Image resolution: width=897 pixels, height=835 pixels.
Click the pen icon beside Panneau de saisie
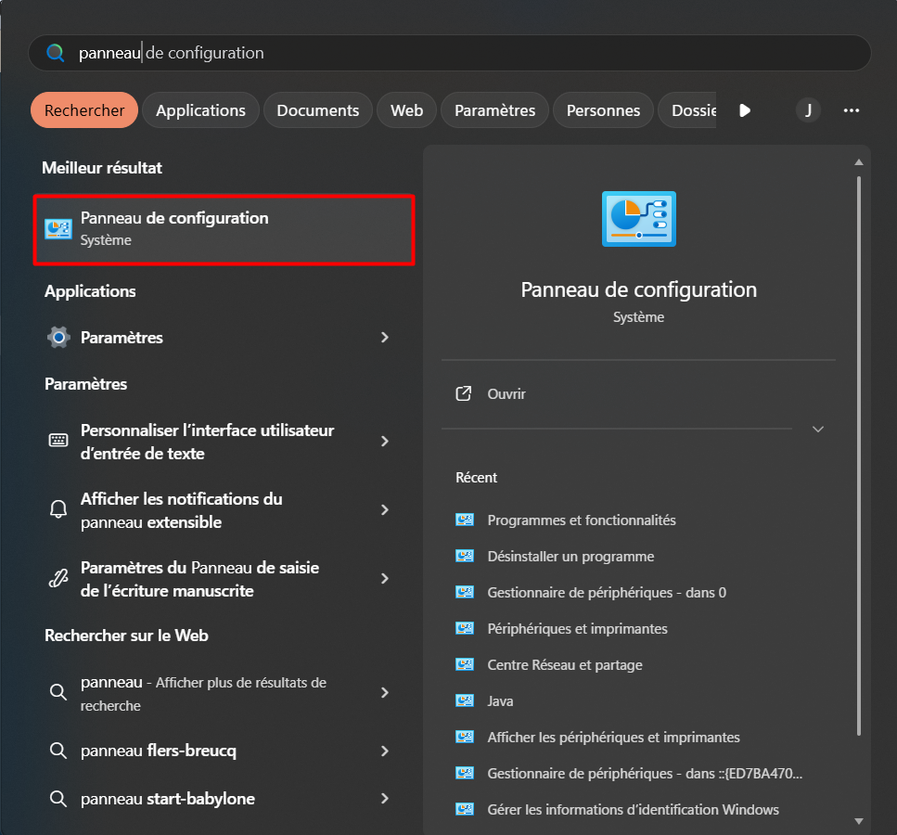click(x=58, y=579)
